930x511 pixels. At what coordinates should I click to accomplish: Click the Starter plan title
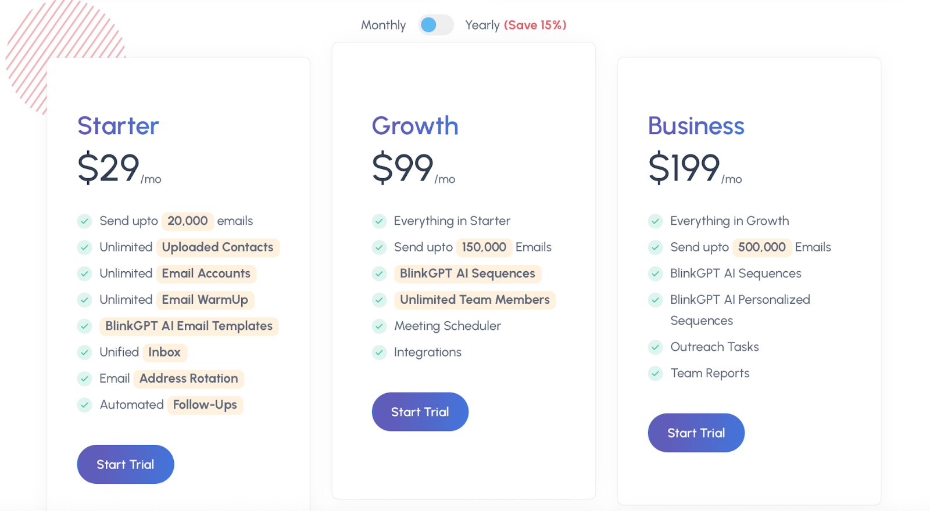[x=118, y=125]
